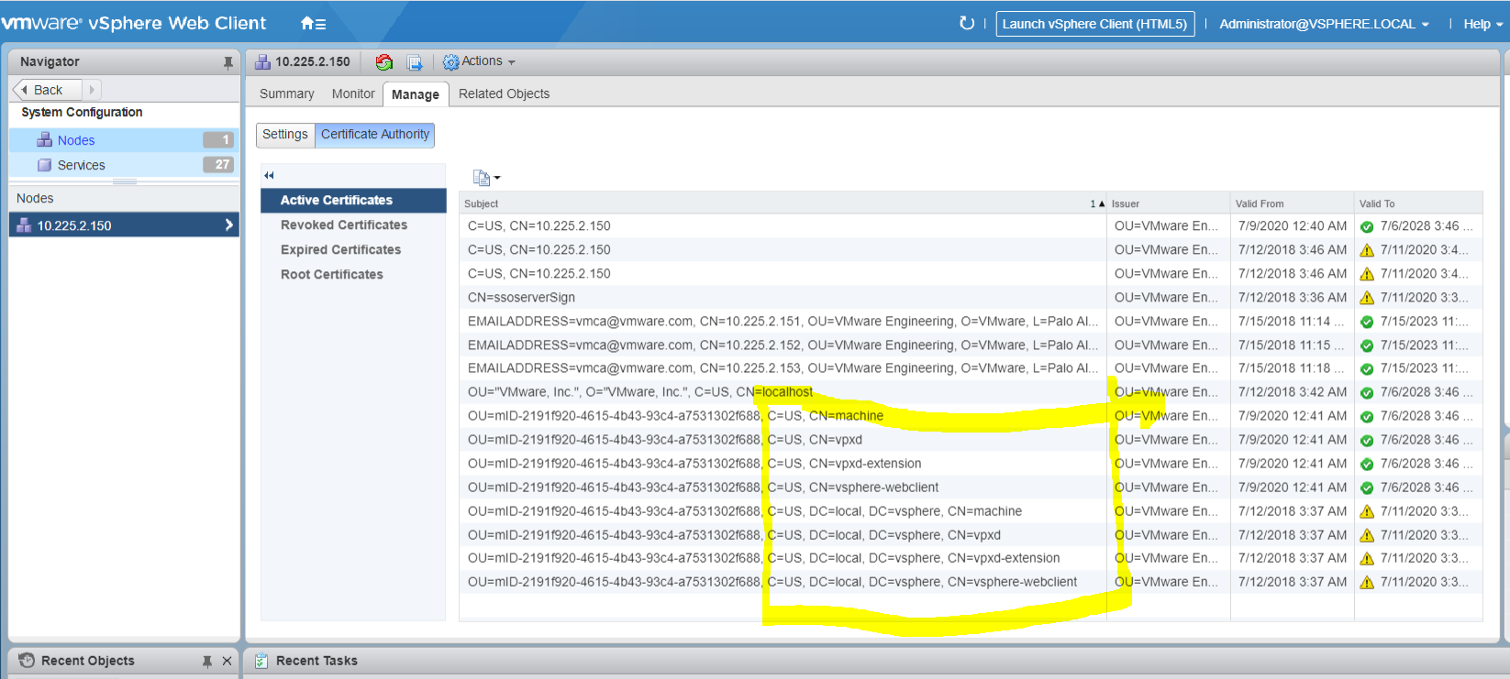Sort by the Subject column header
The height and width of the screenshot is (679, 1510).
783,203
